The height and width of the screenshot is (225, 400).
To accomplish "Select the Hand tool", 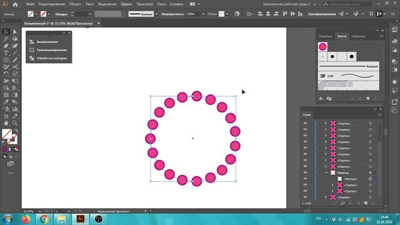I will tap(6, 123).
